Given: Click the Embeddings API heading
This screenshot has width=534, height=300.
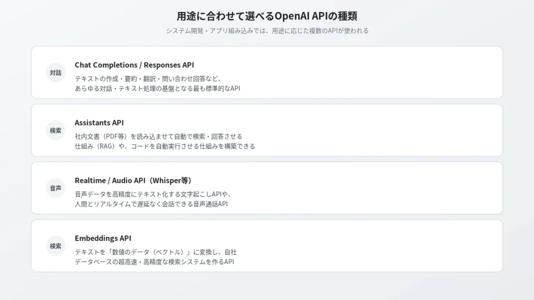Looking at the screenshot, I should pyautogui.click(x=103, y=239).
